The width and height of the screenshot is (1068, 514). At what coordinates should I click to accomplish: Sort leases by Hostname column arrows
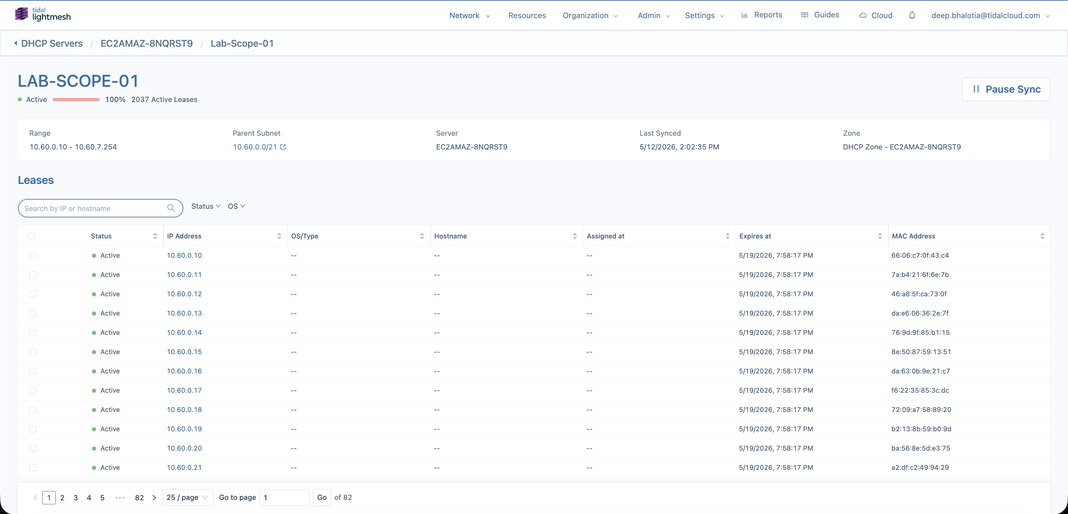coord(575,236)
